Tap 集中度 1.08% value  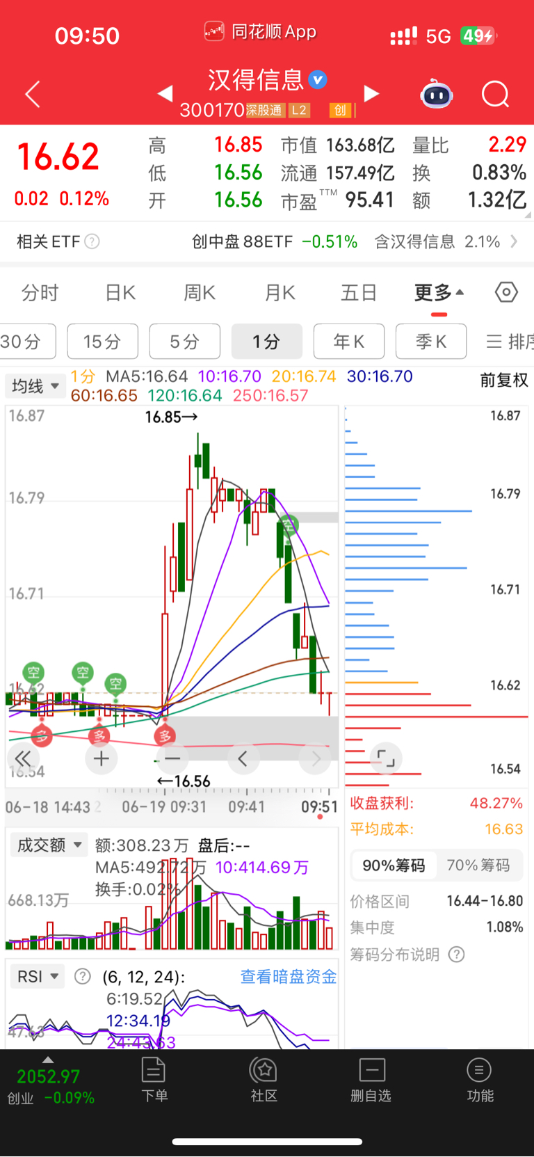pos(505,927)
